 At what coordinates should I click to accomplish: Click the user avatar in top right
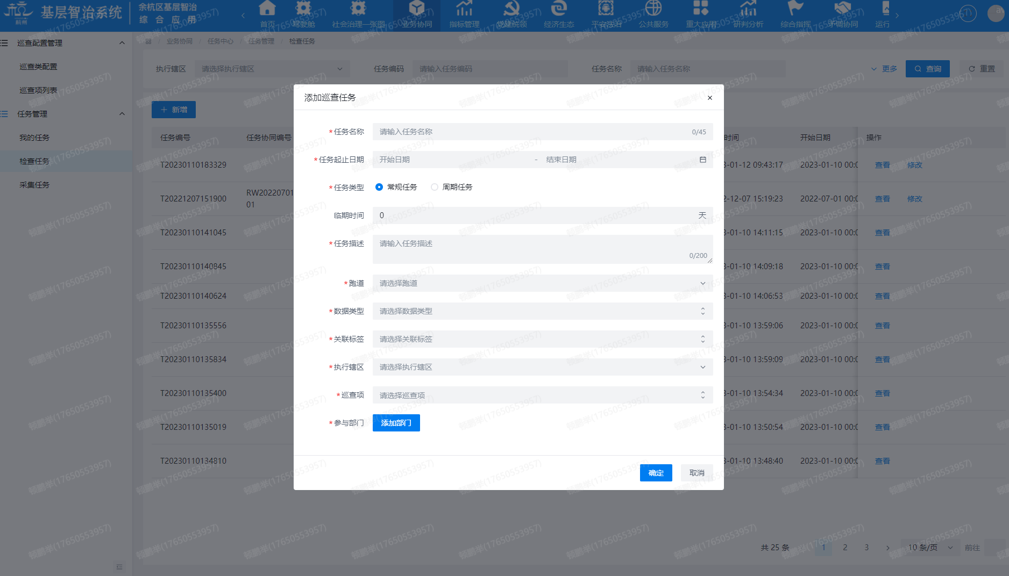click(x=996, y=13)
